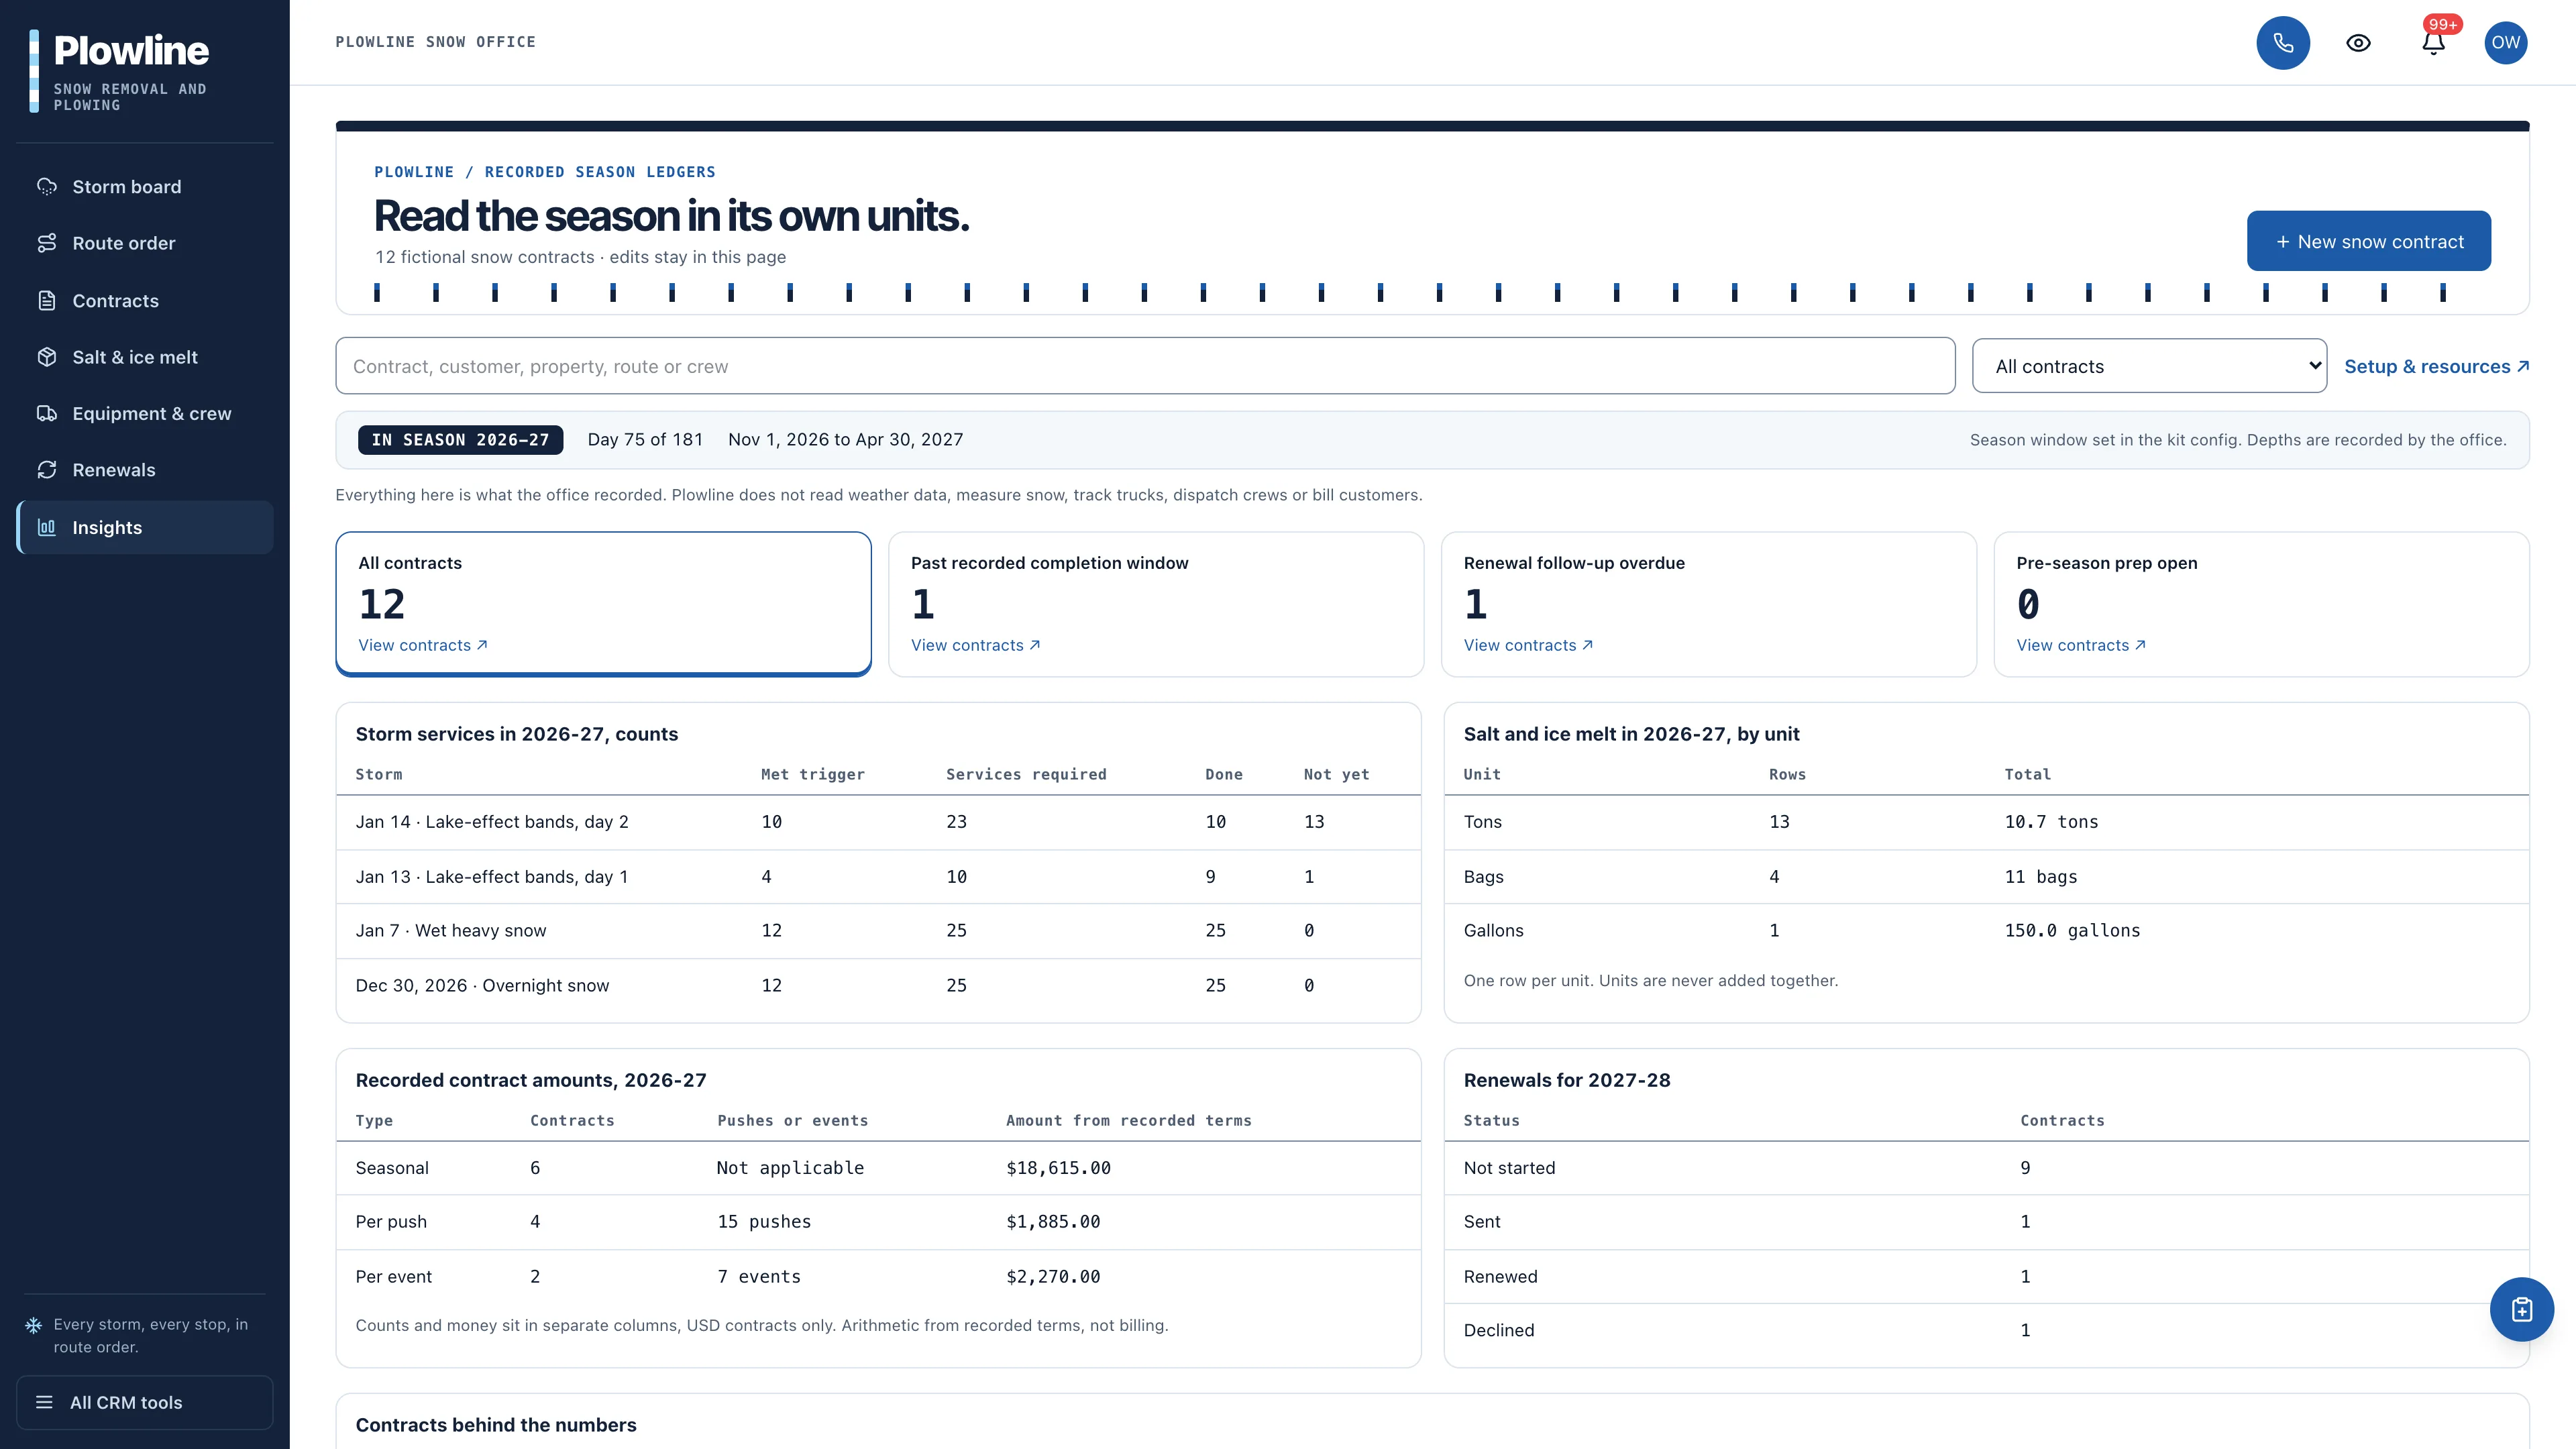Click the '11 bags' total value
Viewport: 2576px width, 1449px height.
coord(2040,877)
